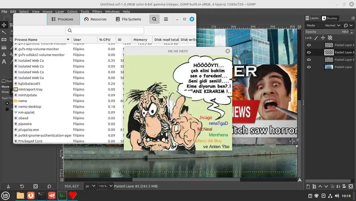The image size is (356, 201).
Task: Lower the selected layer one step
Action: coord(326,186)
